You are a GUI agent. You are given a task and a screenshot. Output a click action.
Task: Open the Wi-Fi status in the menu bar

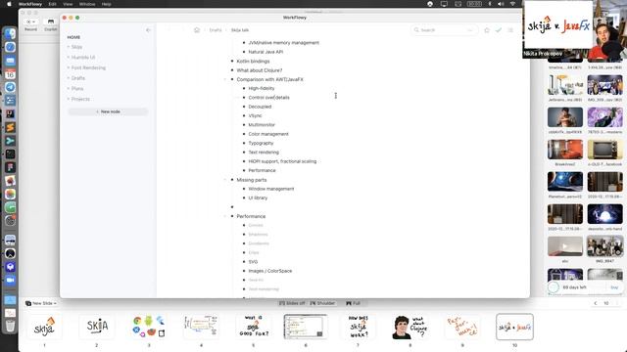pos(512,4)
